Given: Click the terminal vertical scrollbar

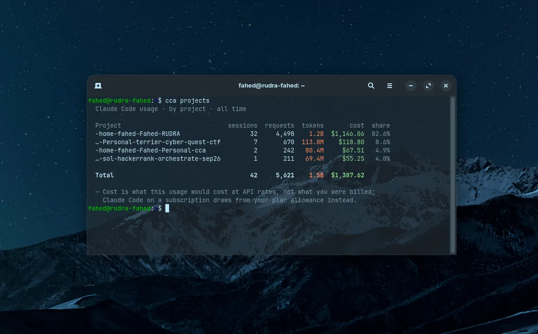Looking at the screenshot, I should coord(453,175).
